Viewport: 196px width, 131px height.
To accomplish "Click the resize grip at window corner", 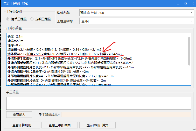I will [x=194, y=129].
